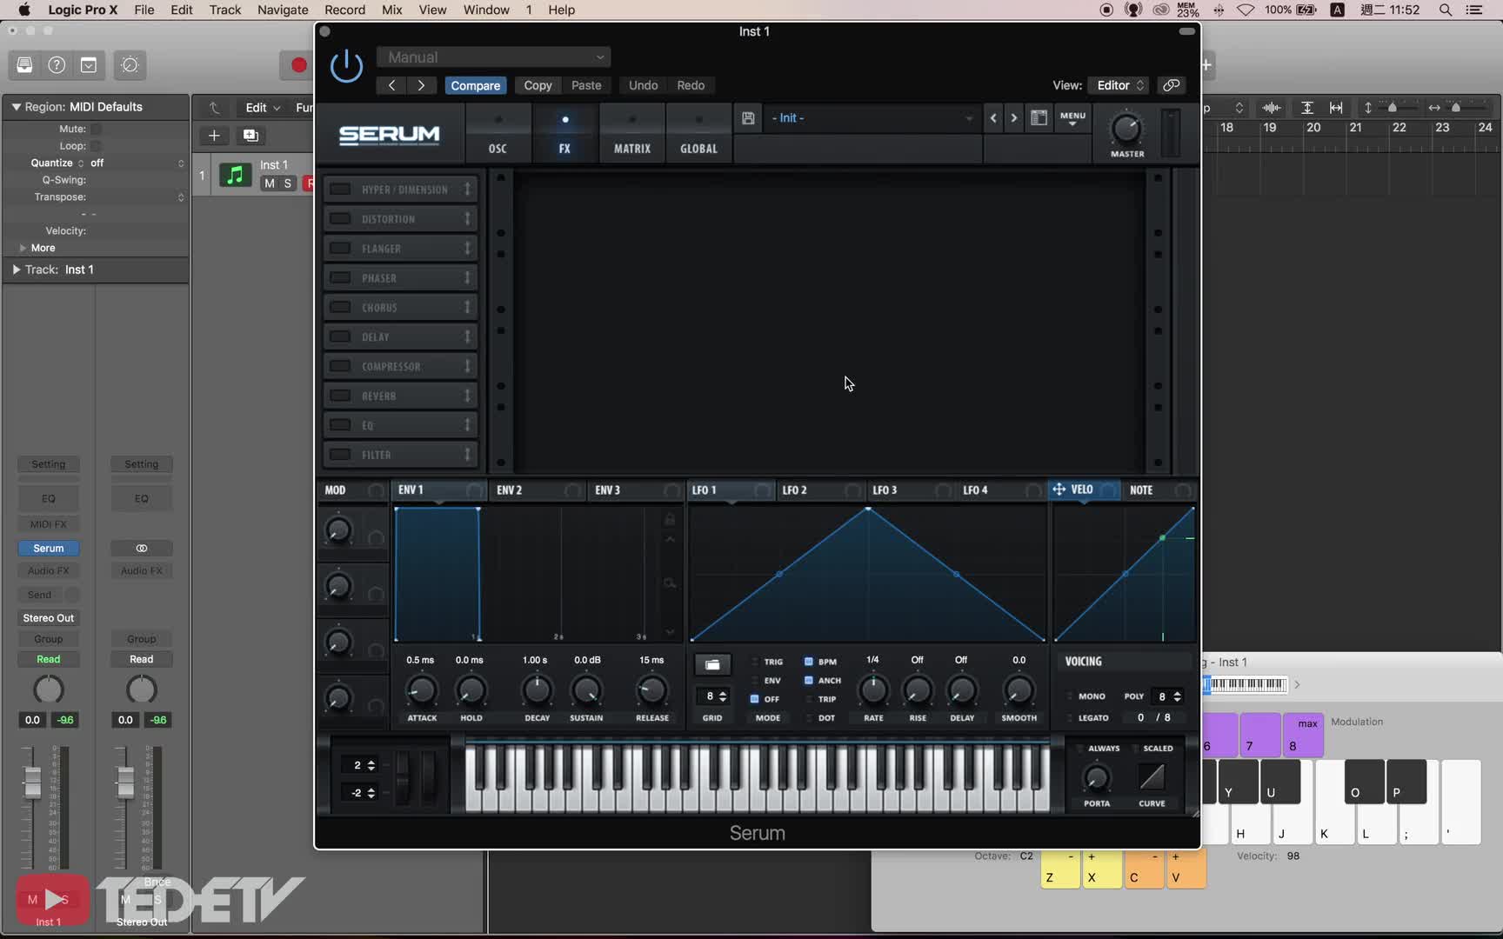Screen dimensions: 1503x939
Task: Click the Compare button
Action: (x=475, y=85)
